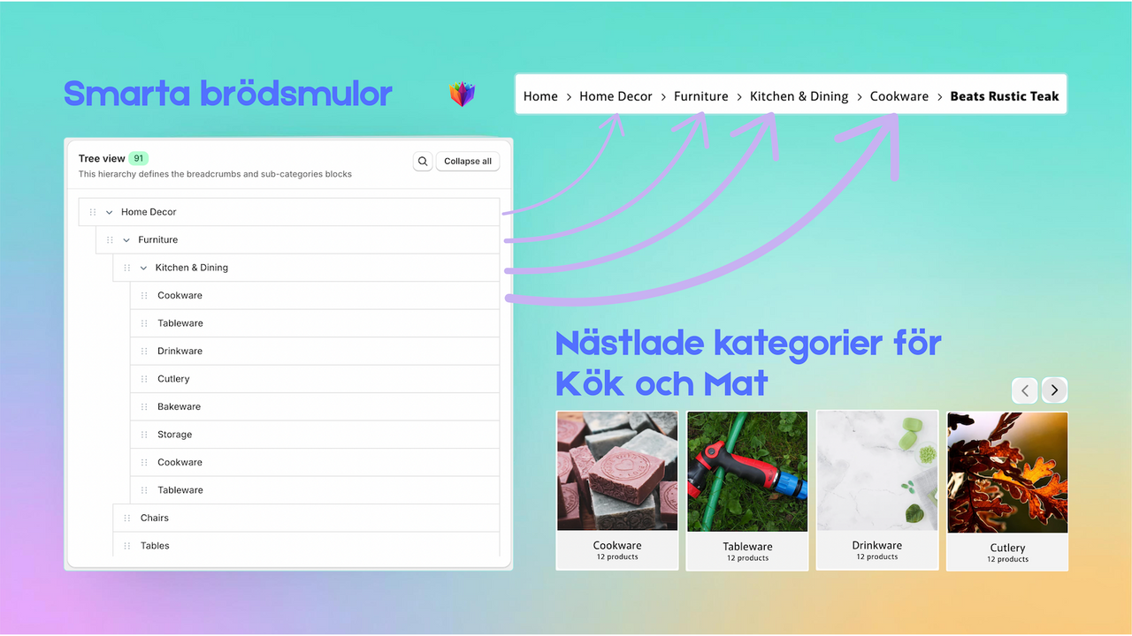Open Home Decor link in the breadcrumb
Image resolution: width=1132 pixels, height=636 pixels.
(616, 96)
